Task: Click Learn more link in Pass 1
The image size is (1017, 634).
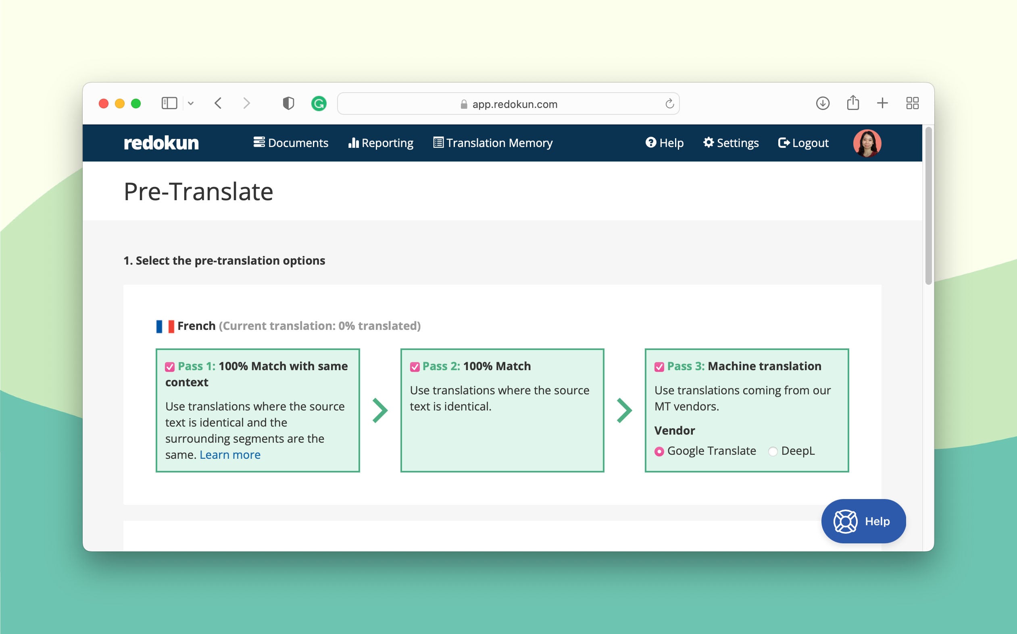Action: [230, 454]
